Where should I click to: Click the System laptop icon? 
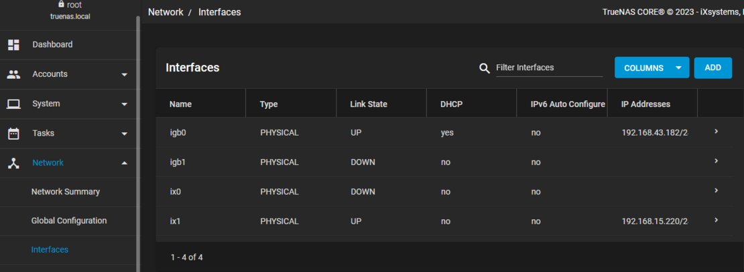pos(13,104)
